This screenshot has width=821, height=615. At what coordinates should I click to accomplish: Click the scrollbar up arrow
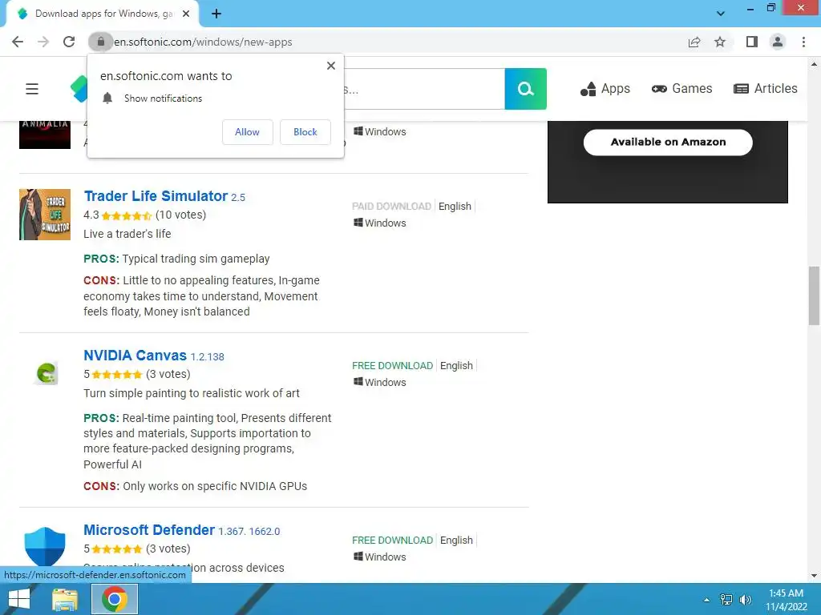[x=814, y=64]
